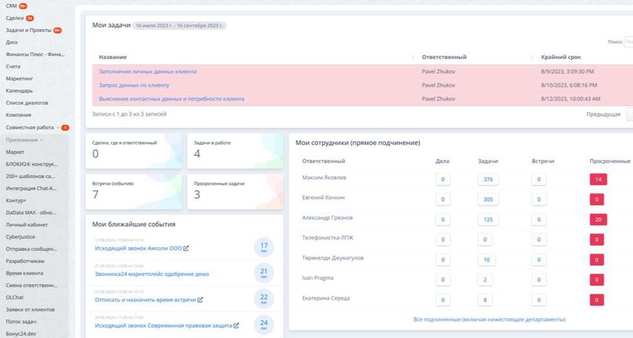Click Максим Яковлев's 376 tasks count button
The height and width of the screenshot is (338, 633).
(x=488, y=179)
